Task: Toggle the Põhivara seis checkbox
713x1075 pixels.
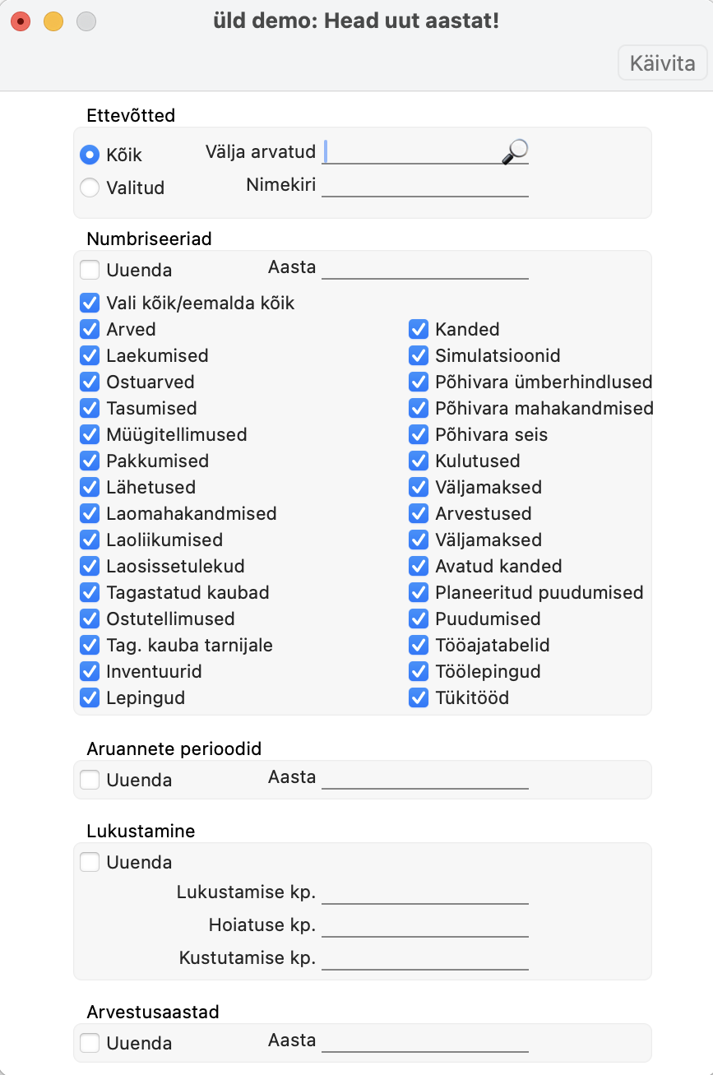Action: 419,434
